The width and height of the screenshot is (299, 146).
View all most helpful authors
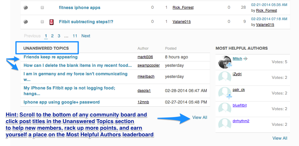pyautogui.click(x=280, y=138)
